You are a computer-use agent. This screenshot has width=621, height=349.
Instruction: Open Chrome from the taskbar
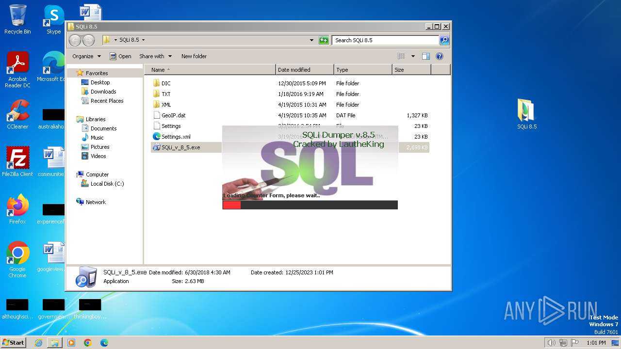[88, 343]
